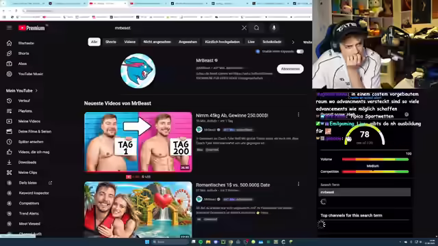
Task: Open the YouTube hamburger guide menu
Action: tap(9, 27)
